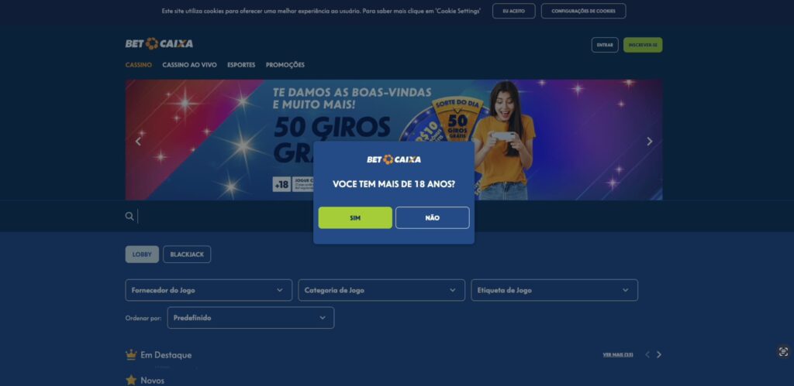The image size is (794, 386).
Task: Click the Em Destaque crown icon
Action: (131, 355)
